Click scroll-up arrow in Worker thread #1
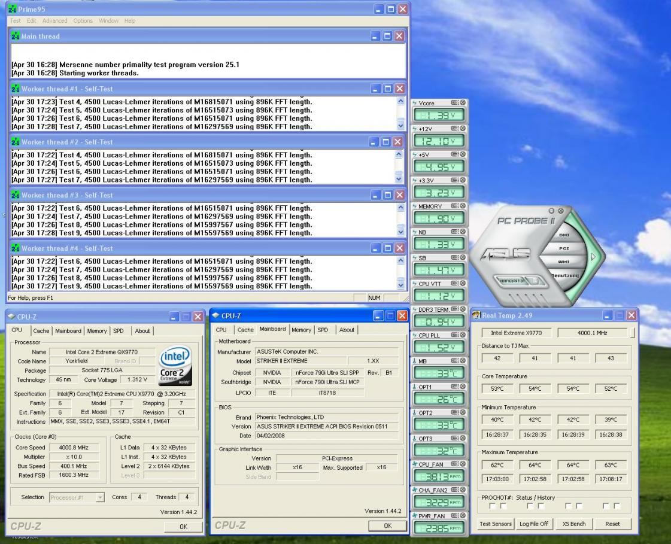The image size is (671, 544). [400, 101]
